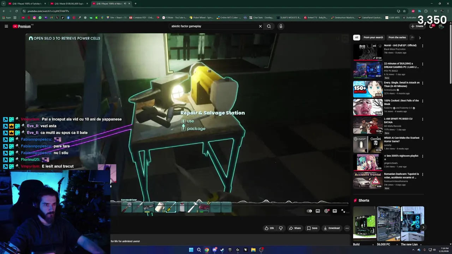Viewport: 452px width, 254px height.
Task: Open the Apps bookmarks shortcut
Action: click(x=6, y=18)
